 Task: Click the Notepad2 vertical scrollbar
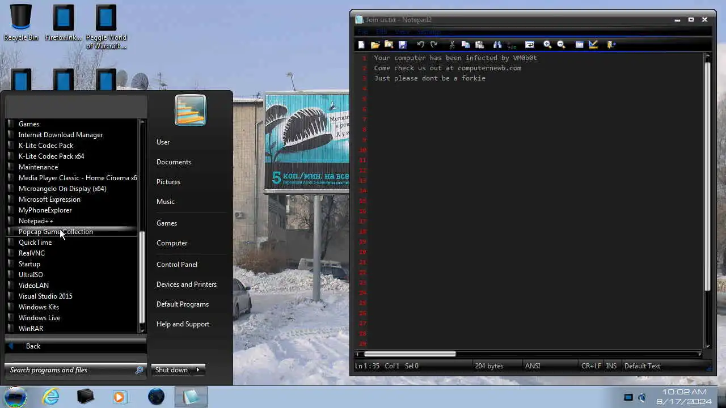click(x=707, y=201)
